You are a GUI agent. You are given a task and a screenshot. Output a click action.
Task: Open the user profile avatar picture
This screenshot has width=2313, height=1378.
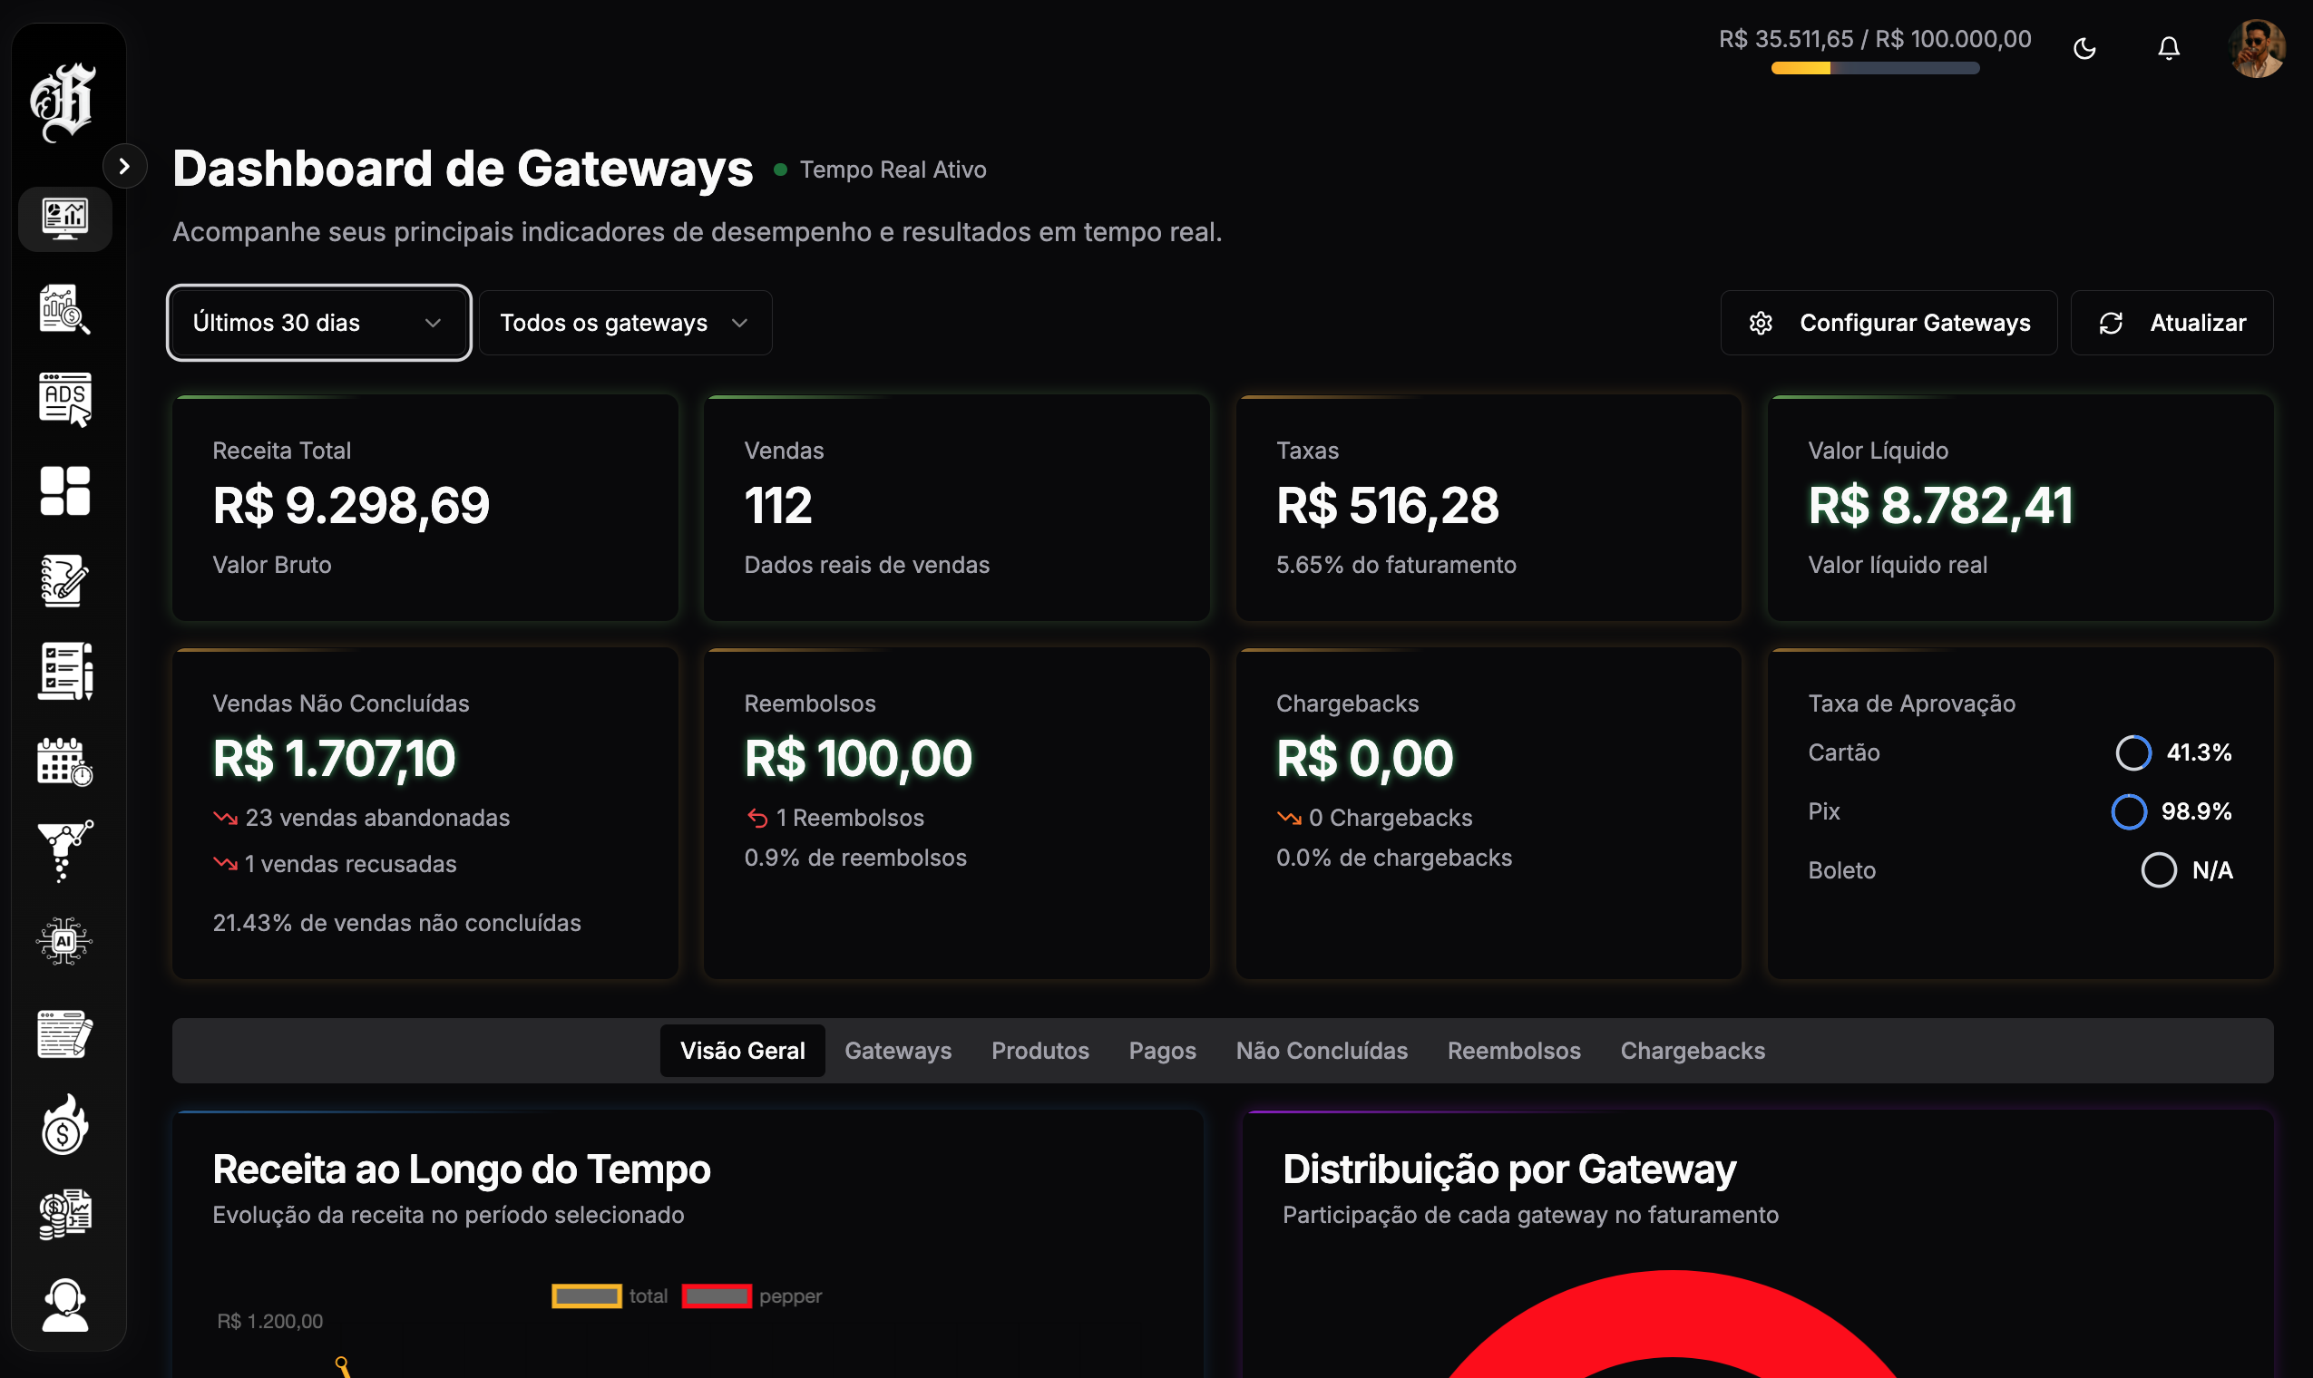(x=2259, y=48)
